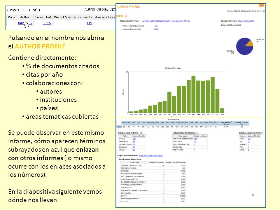
Task: Open the 119 link under Web of Science Documents column
Action: (x=89, y=23)
